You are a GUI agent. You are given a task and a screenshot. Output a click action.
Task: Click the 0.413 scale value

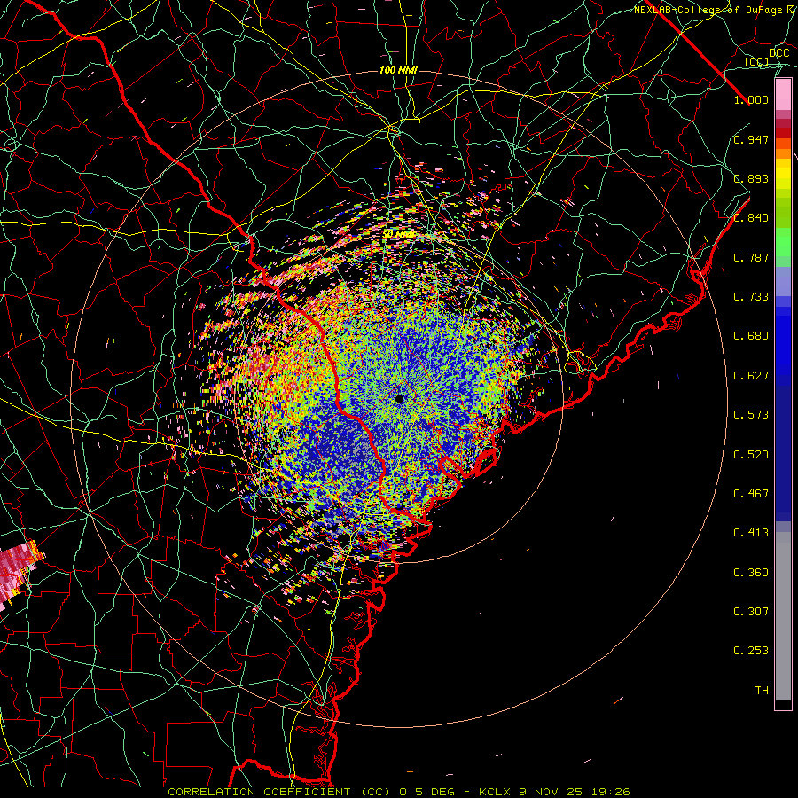click(751, 533)
